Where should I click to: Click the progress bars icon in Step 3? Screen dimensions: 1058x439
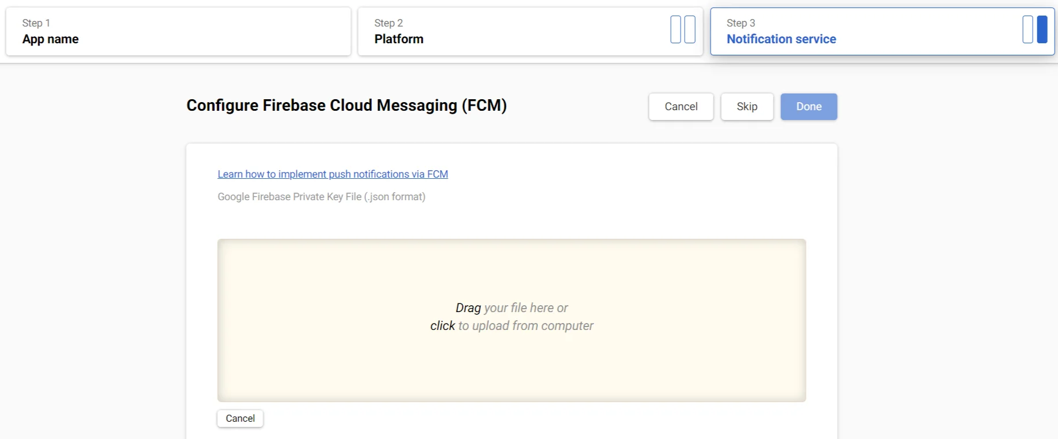(x=1035, y=29)
